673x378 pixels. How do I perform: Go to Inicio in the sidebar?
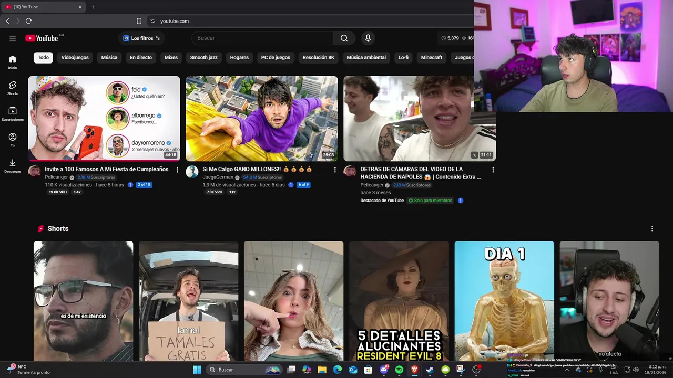[13, 62]
